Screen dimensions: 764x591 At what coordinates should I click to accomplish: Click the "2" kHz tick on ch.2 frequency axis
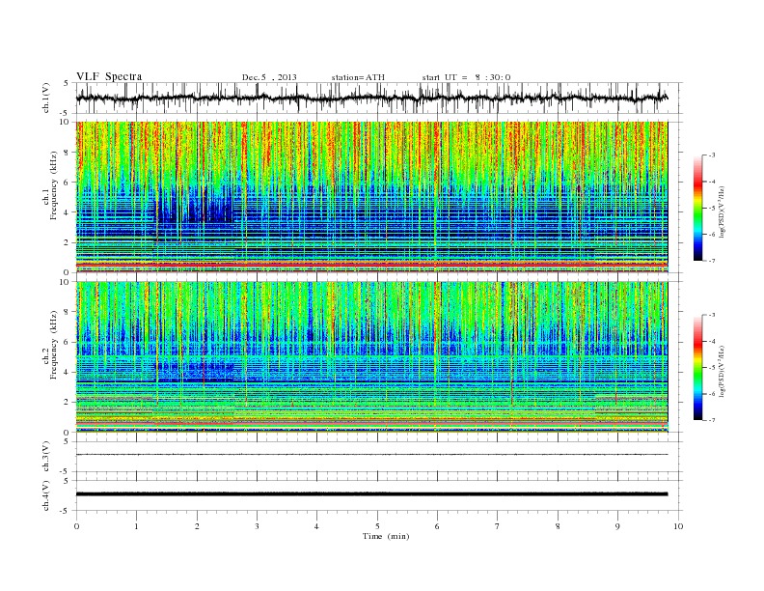click(x=67, y=403)
